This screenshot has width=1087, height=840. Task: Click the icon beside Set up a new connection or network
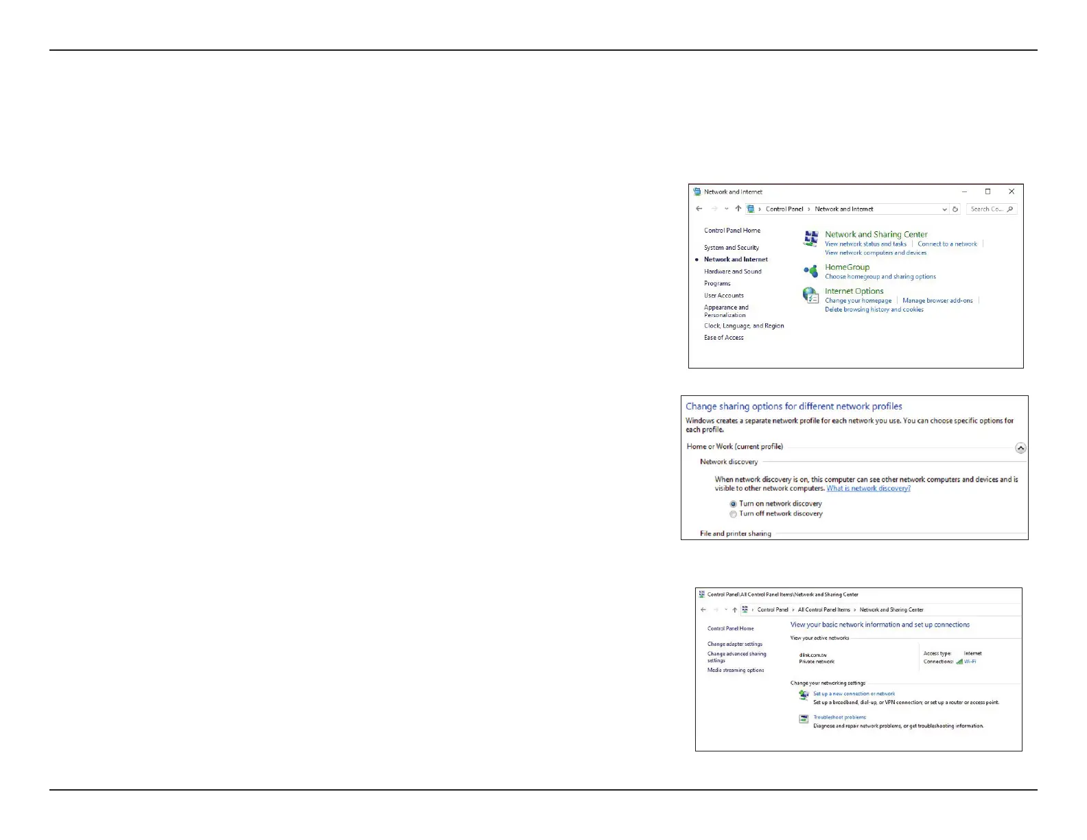(804, 695)
